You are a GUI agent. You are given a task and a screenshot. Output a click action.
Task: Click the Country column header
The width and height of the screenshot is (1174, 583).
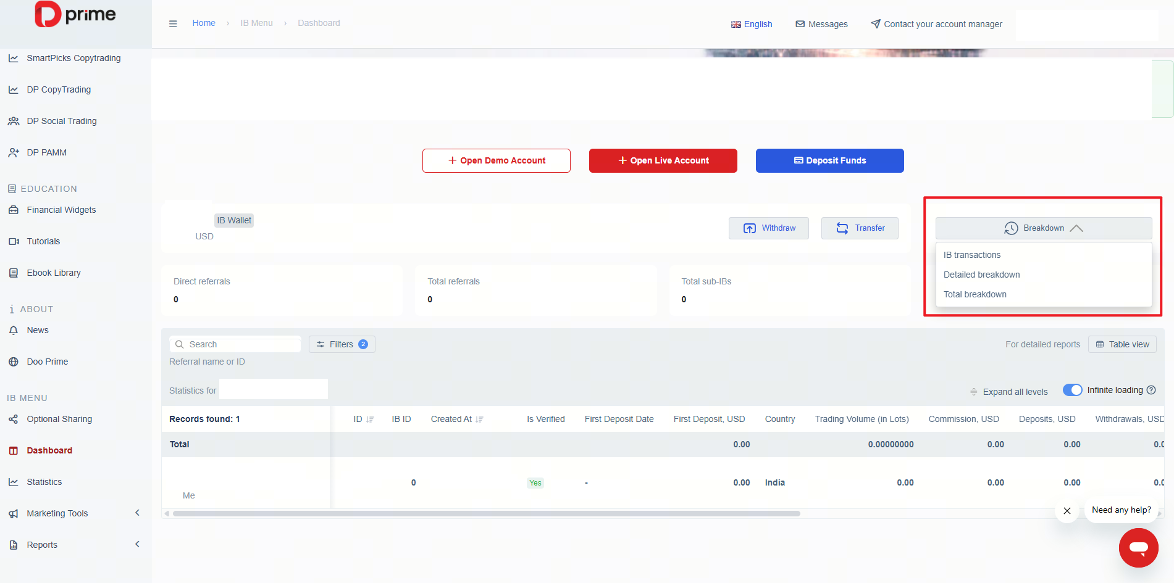(779, 419)
